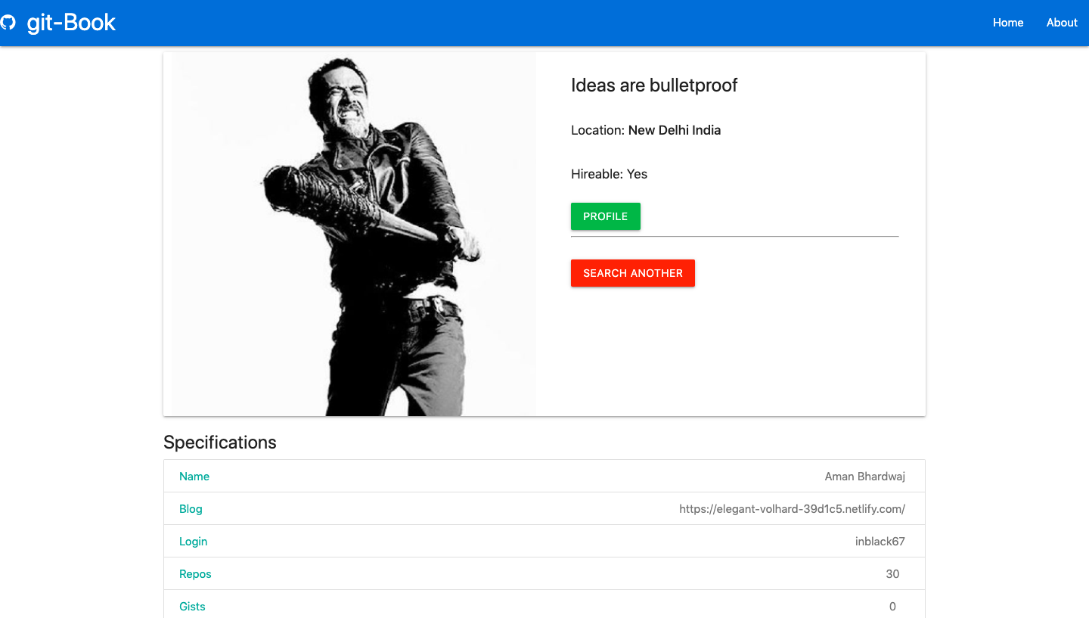Click the Blog row label
This screenshot has width=1089, height=618.
click(191, 509)
